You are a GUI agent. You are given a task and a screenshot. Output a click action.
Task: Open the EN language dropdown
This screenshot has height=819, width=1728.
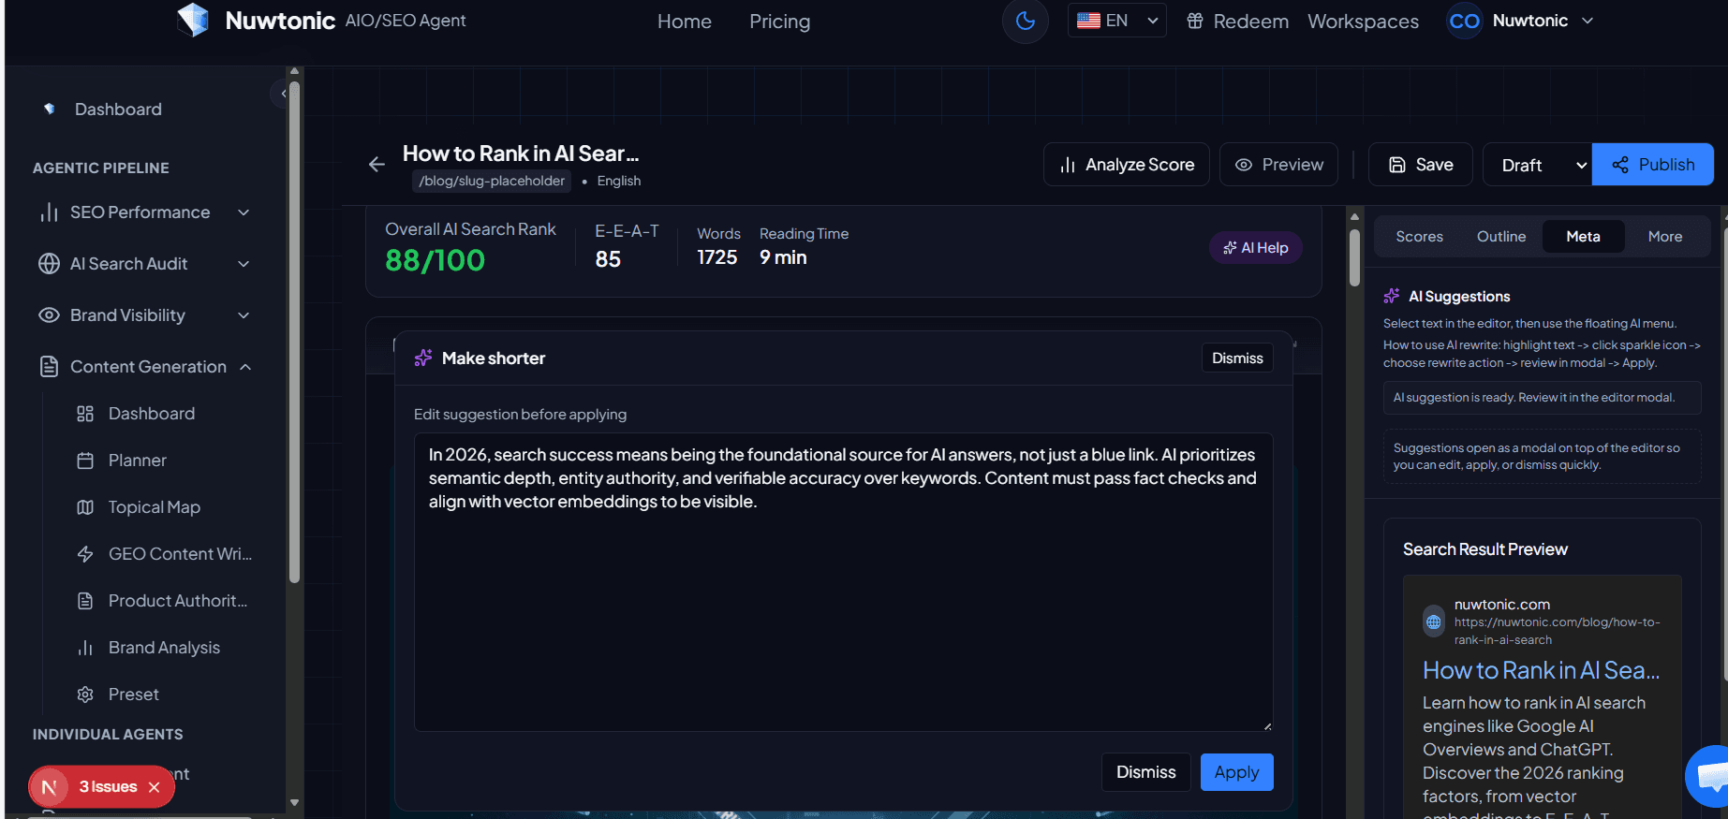click(x=1116, y=21)
